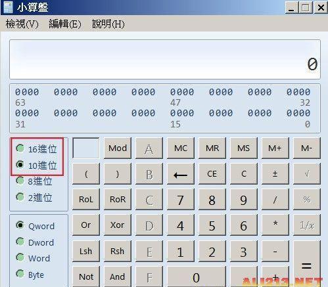The height and width of the screenshot is (287, 328).
Task: Click the number 3 key
Action: pyautogui.click(x=244, y=251)
